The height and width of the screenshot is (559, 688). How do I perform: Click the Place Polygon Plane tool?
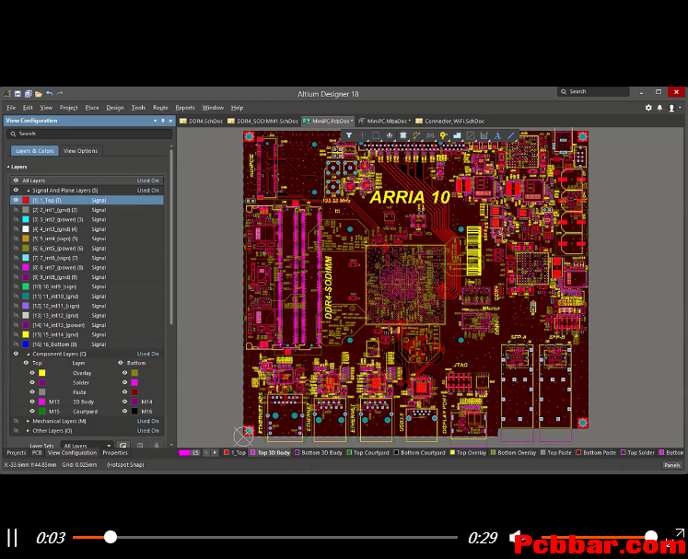pyautogui.click(x=457, y=135)
